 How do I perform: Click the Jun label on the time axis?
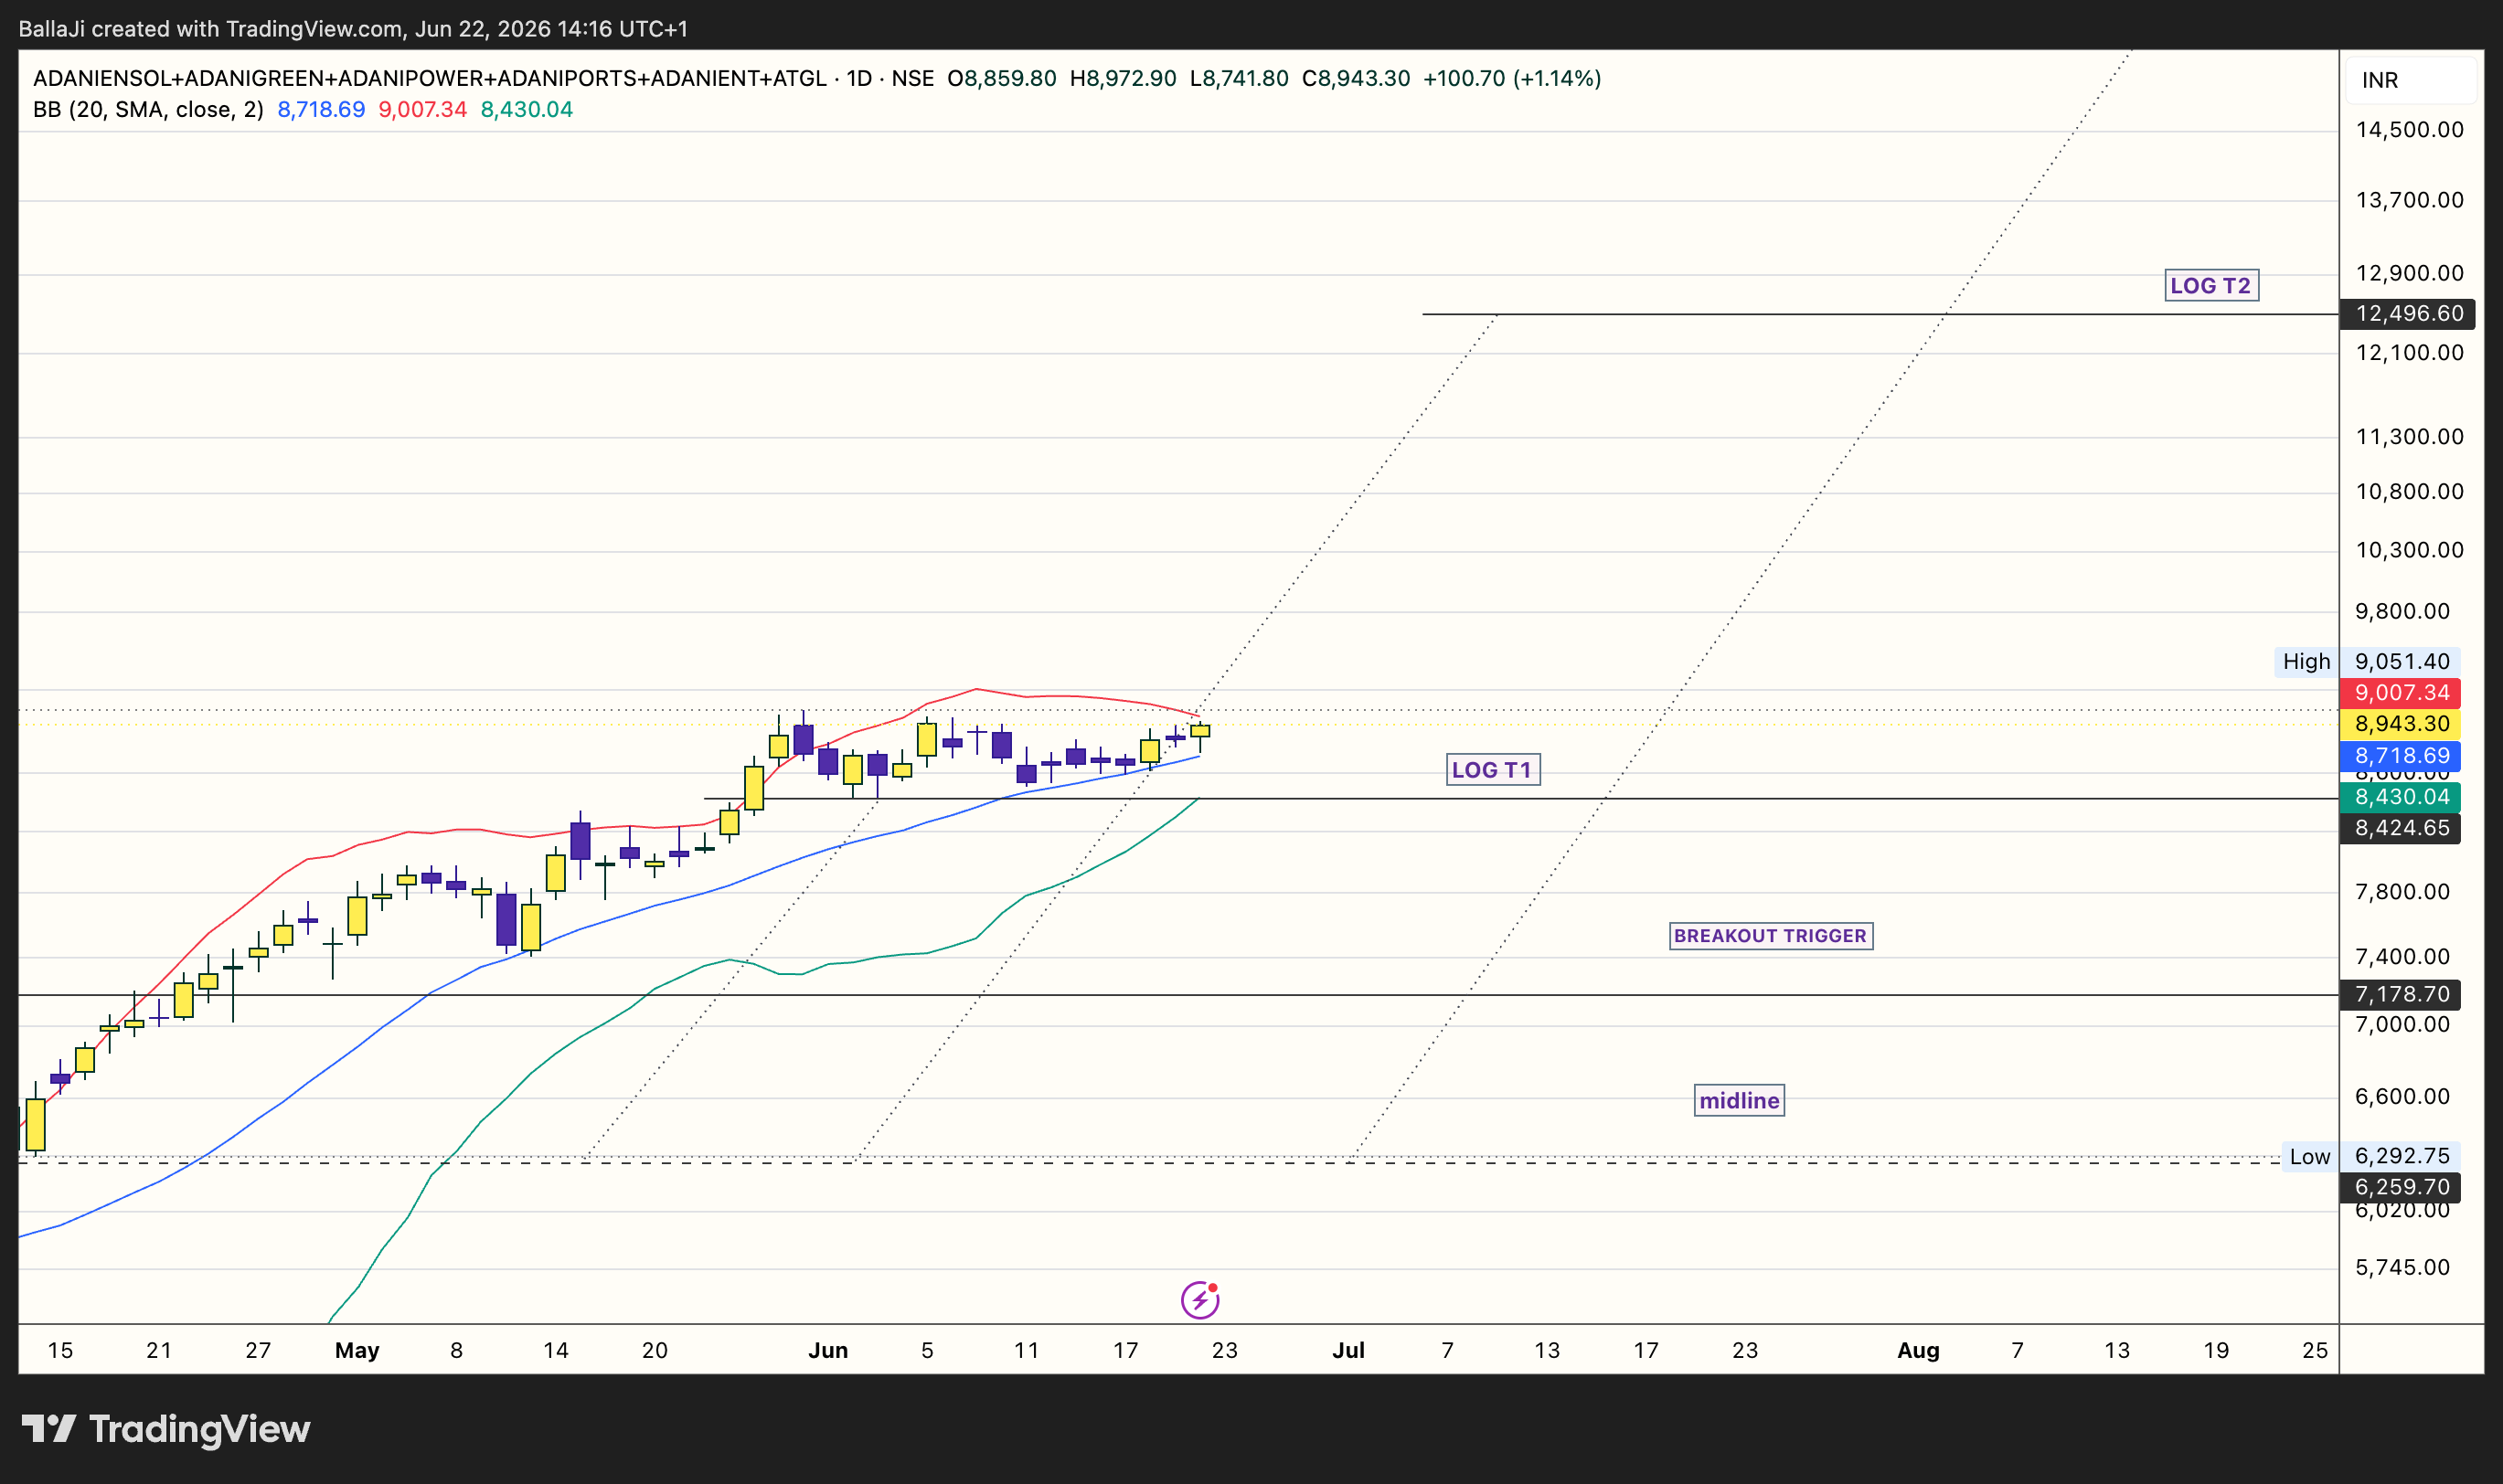[x=828, y=1350]
